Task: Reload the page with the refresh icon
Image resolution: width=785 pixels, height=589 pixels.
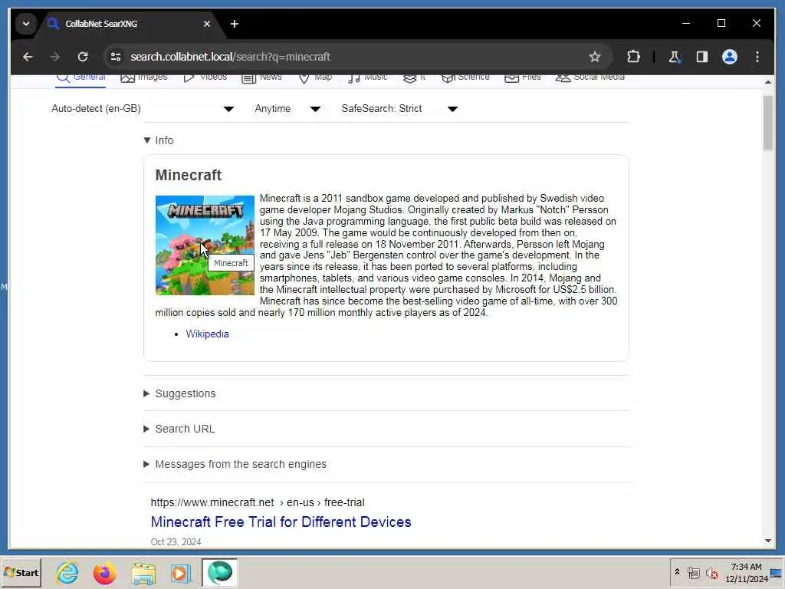Action: click(83, 57)
